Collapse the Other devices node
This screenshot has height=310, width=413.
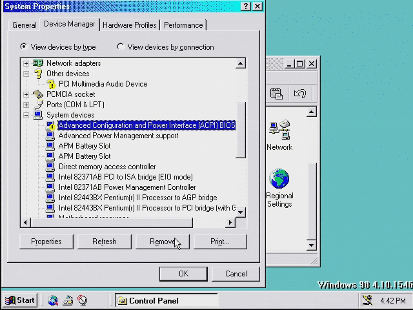pos(26,74)
